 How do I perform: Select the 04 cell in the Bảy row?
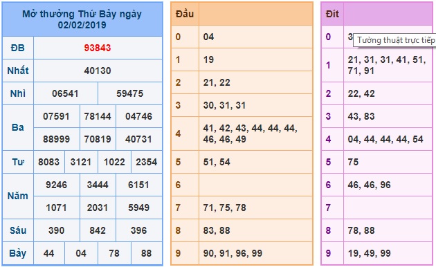tap(81, 253)
